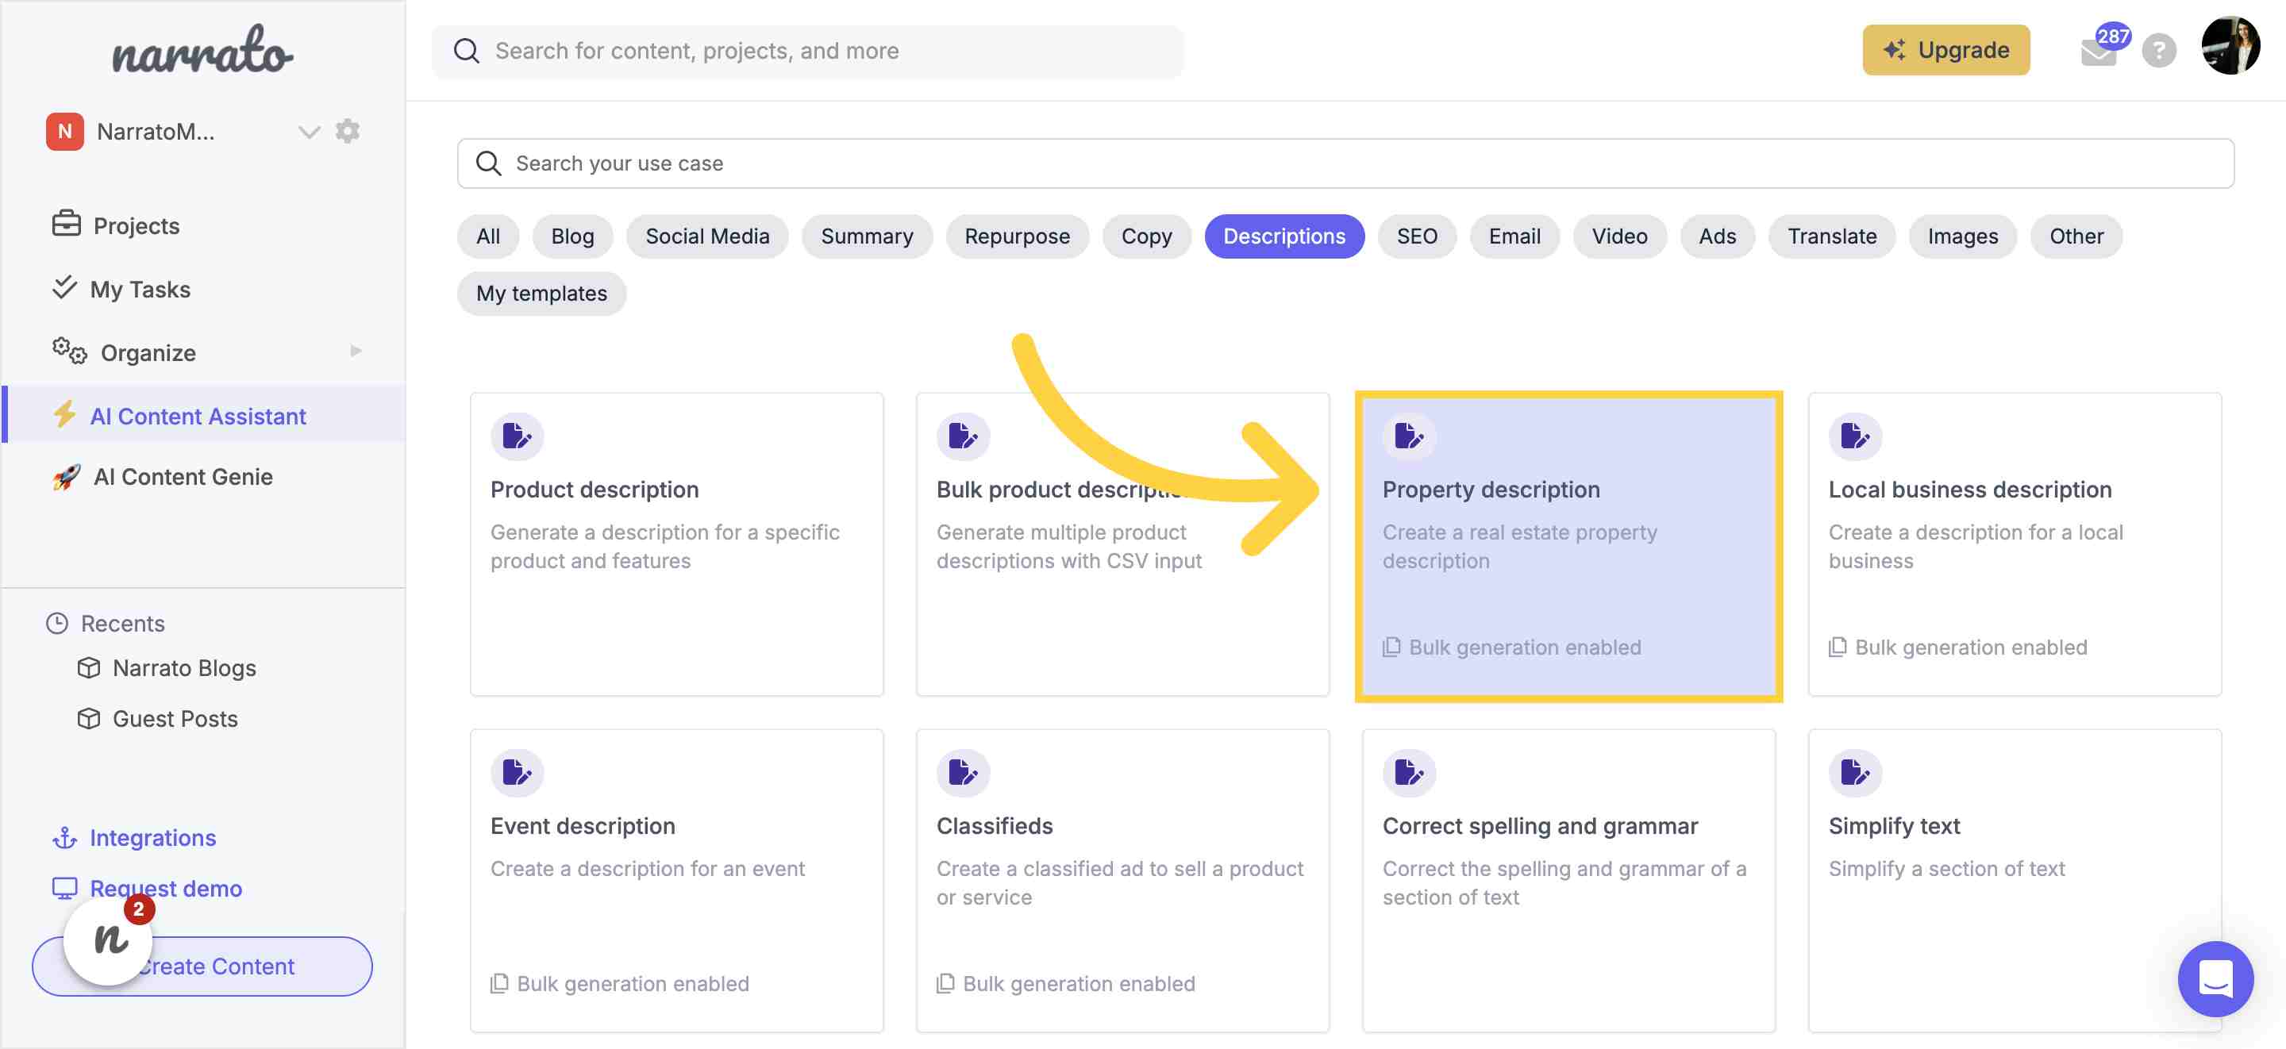2286x1049 pixels.
Task: Click Correct spelling and grammar card icon
Action: (x=1409, y=772)
